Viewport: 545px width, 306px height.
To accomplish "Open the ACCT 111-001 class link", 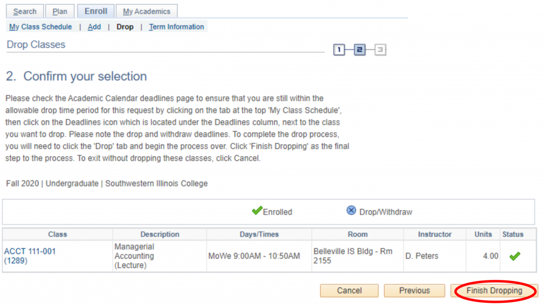I will coord(30,251).
